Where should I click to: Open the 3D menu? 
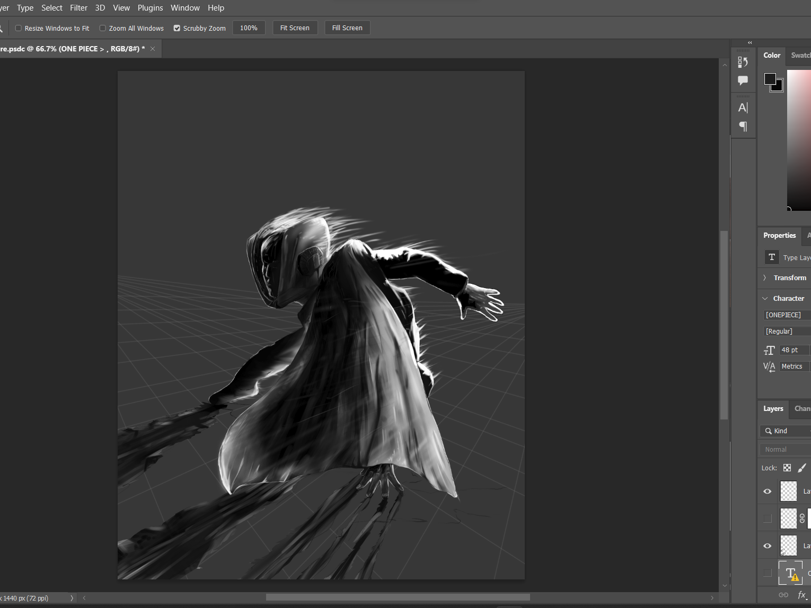click(100, 8)
